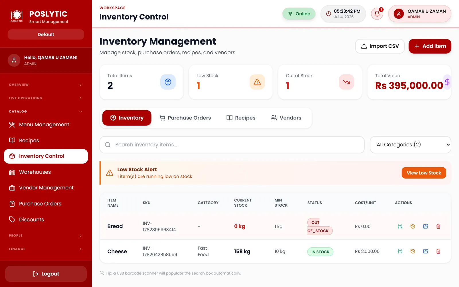The height and width of the screenshot is (287, 459).
Task: Edit the Cheese item
Action: (425, 251)
